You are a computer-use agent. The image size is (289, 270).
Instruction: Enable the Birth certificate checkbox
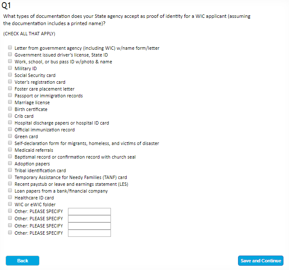point(10,109)
